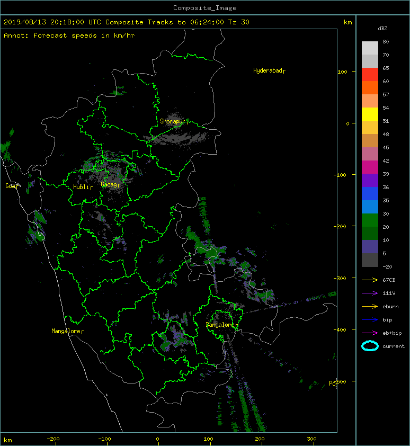
Task: Select the red 65 dBZ color swatch
Action: (x=370, y=74)
